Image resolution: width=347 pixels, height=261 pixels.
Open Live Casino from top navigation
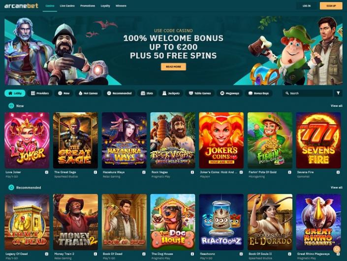(67, 6)
